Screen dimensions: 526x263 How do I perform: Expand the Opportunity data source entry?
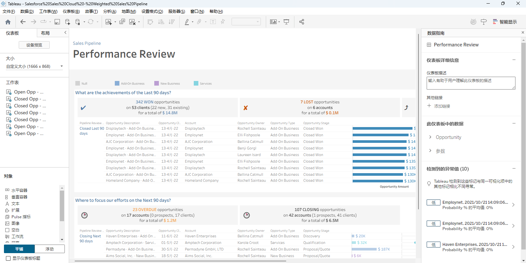pos(430,137)
